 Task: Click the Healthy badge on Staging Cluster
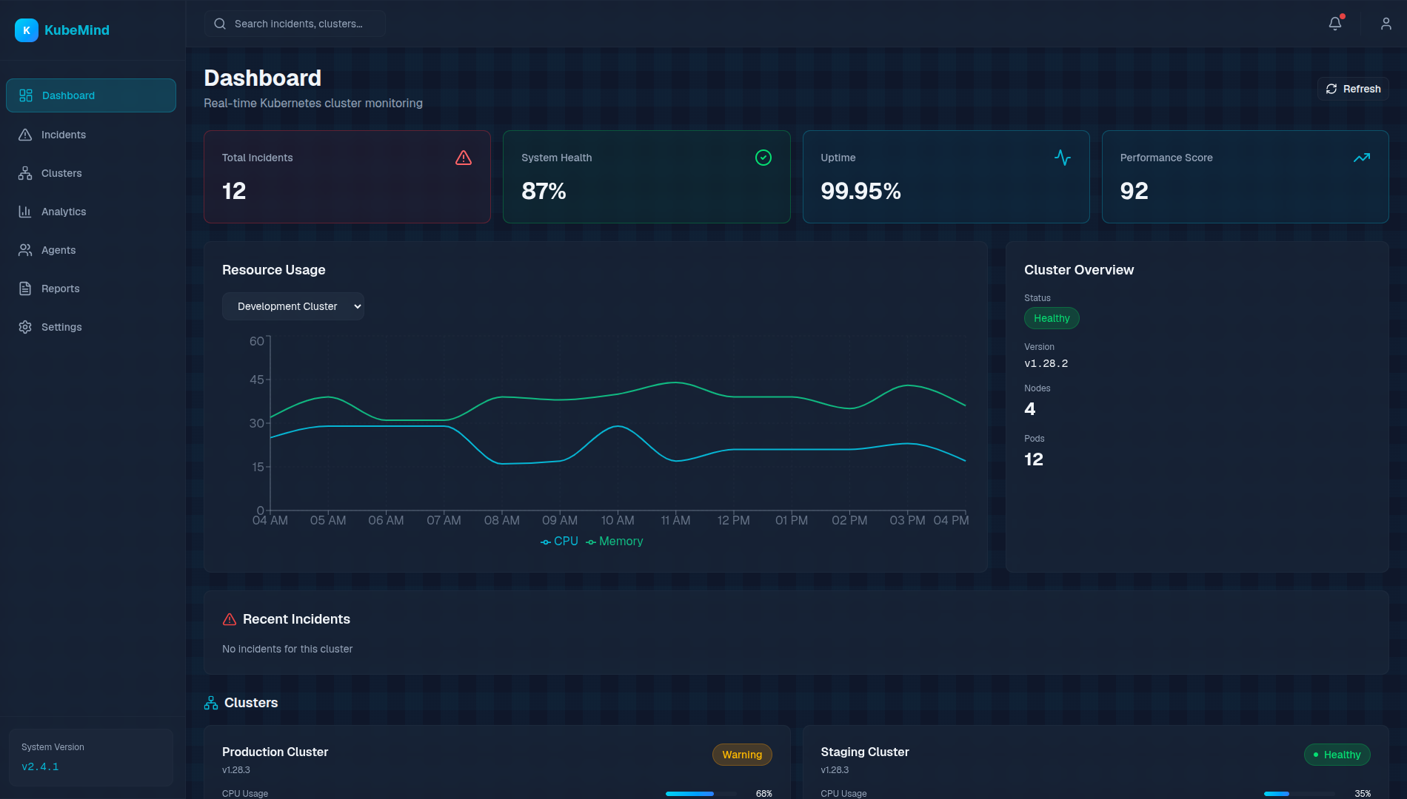[x=1337, y=755]
